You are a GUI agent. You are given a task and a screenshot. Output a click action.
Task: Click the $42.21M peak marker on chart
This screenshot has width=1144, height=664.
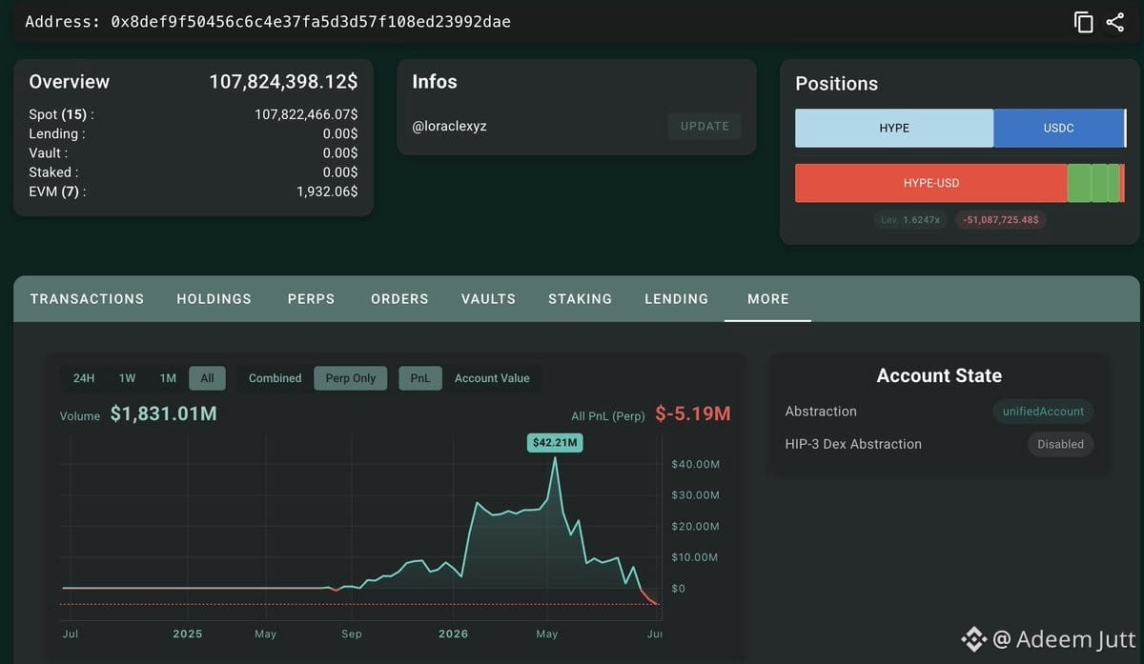tap(555, 442)
